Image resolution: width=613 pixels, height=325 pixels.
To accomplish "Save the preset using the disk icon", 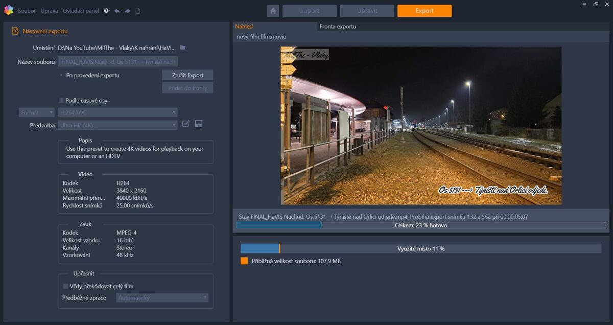I will (199, 124).
